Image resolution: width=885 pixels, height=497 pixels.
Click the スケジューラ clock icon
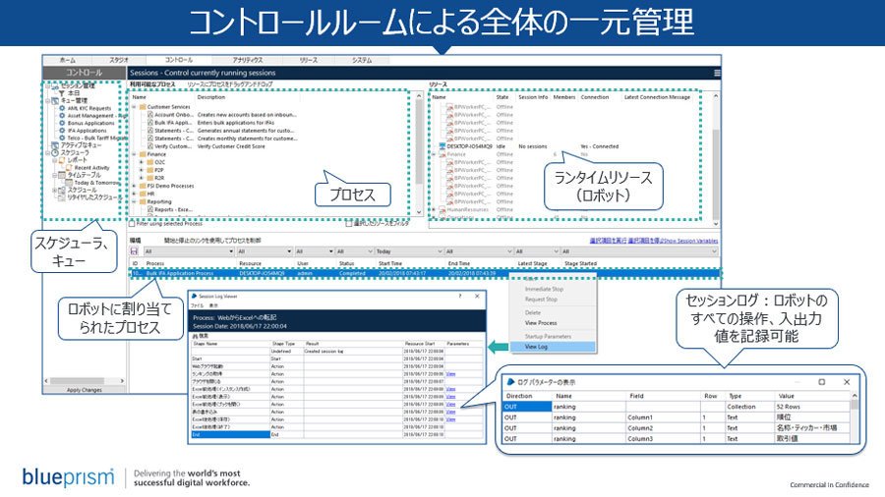point(55,152)
